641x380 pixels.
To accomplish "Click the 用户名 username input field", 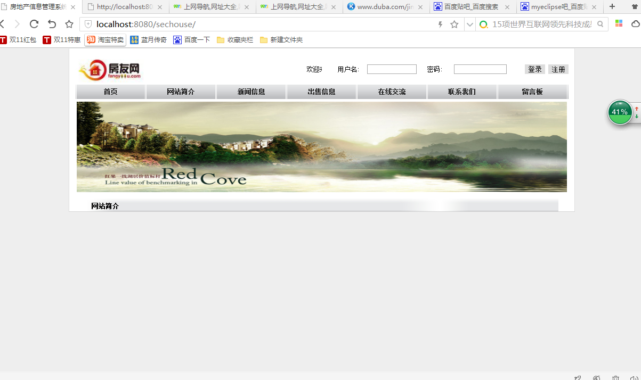I will click(x=392, y=69).
